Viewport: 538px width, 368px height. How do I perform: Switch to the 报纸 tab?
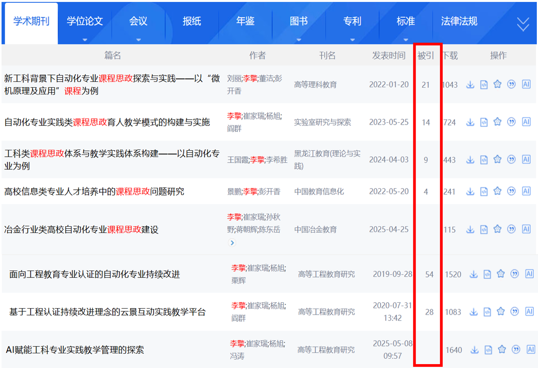pos(192,22)
